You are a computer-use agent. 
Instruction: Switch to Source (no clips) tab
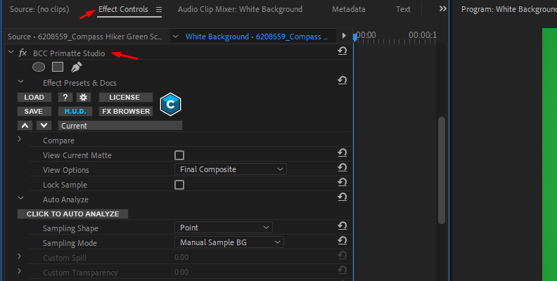pos(39,9)
